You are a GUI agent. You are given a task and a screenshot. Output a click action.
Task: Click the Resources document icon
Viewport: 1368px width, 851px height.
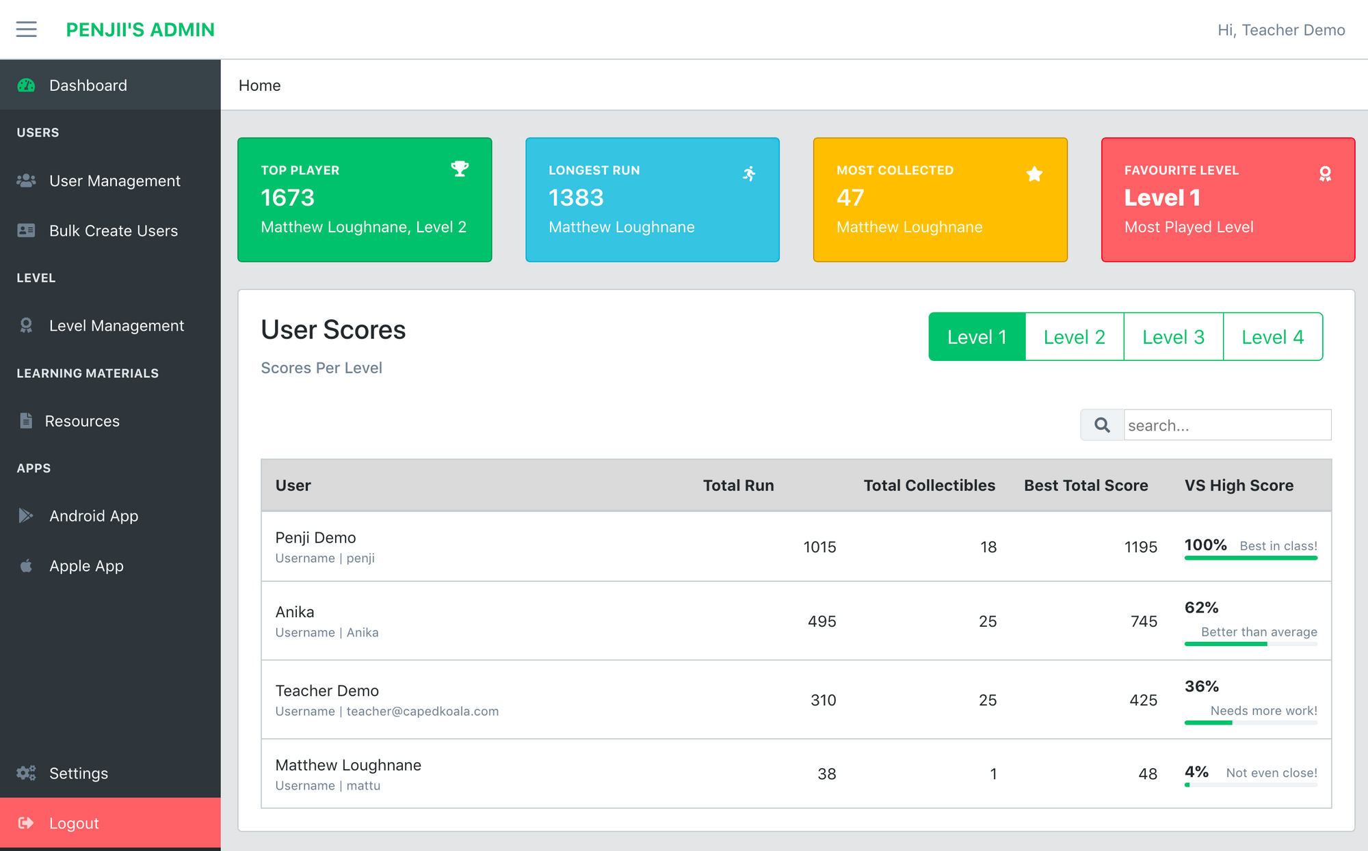(x=26, y=420)
